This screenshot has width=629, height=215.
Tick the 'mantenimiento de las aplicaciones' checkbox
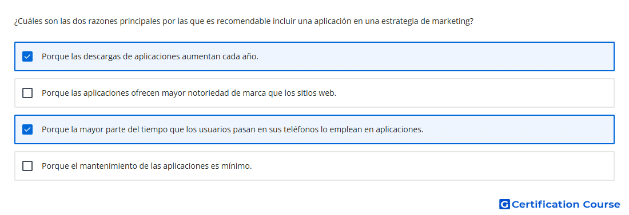pos(27,166)
